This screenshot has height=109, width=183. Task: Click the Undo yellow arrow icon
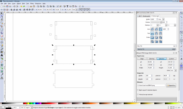(x=21, y=6)
